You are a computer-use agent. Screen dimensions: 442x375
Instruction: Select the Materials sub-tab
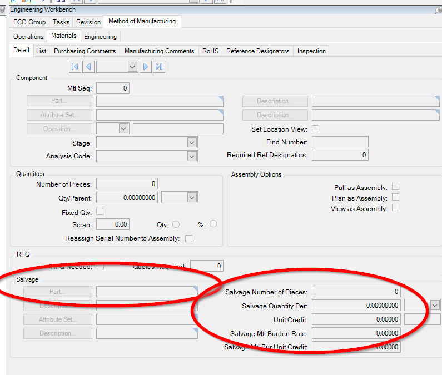[64, 36]
